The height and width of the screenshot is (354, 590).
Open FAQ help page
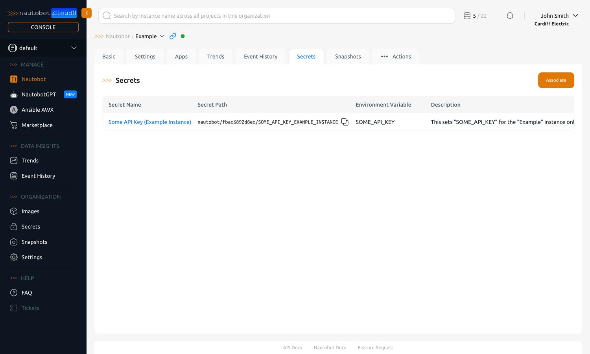pyautogui.click(x=27, y=293)
